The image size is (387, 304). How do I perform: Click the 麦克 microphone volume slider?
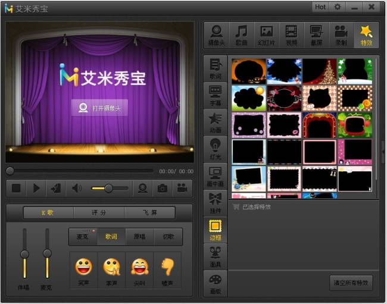[47, 254]
